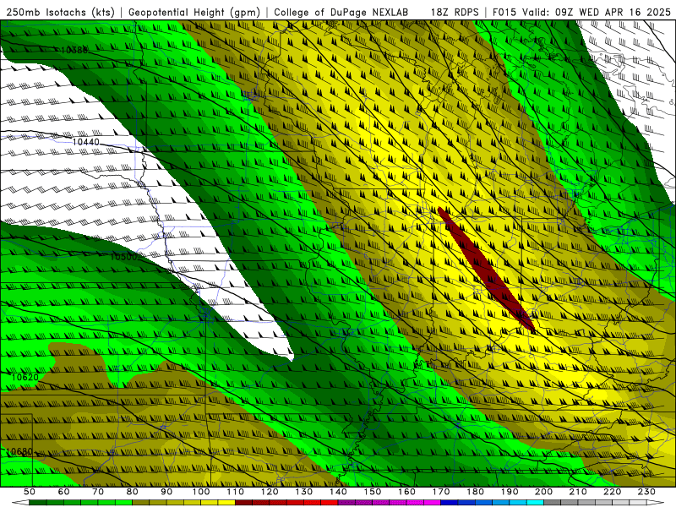Click the 100 value on the color scale
Image resolution: width=676 pixels, height=507 pixels.
point(200,492)
